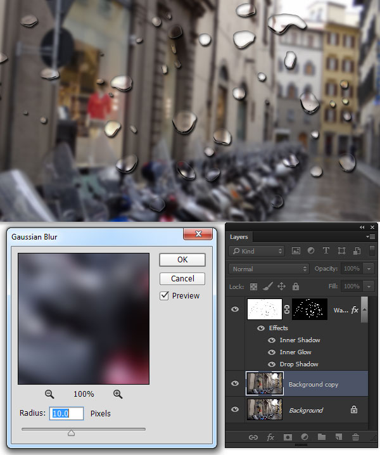This screenshot has height=455, width=380.
Task: Click the new adjustment layer icon
Action: (x=304, y=437)
